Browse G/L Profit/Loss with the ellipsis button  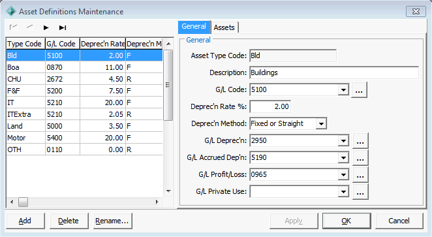(x=360, y=175)
